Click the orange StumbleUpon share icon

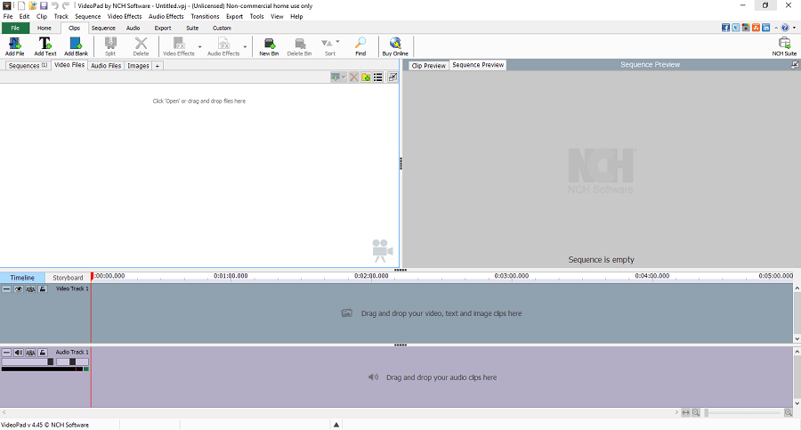pos(756,28)
